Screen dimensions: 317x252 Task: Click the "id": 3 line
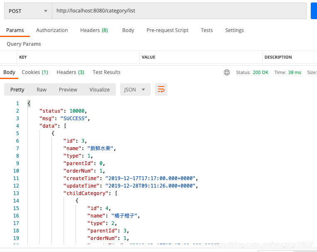pos(75,141)
